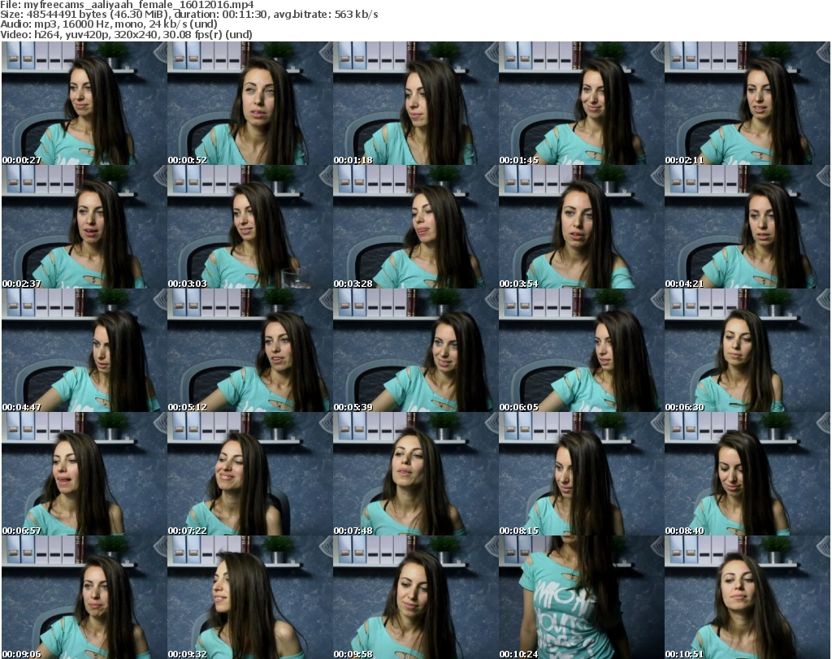
Task: Click the Video h264 info line
Action: click(x=126, y=34)
